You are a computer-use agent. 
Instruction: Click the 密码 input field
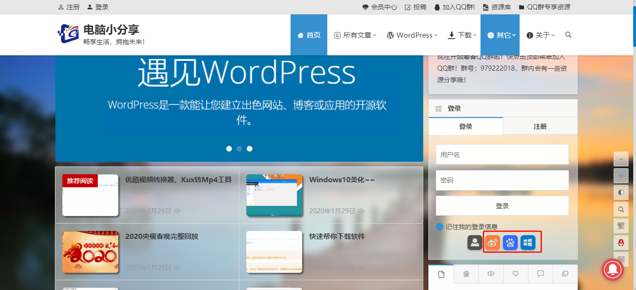tap(502, 180)
